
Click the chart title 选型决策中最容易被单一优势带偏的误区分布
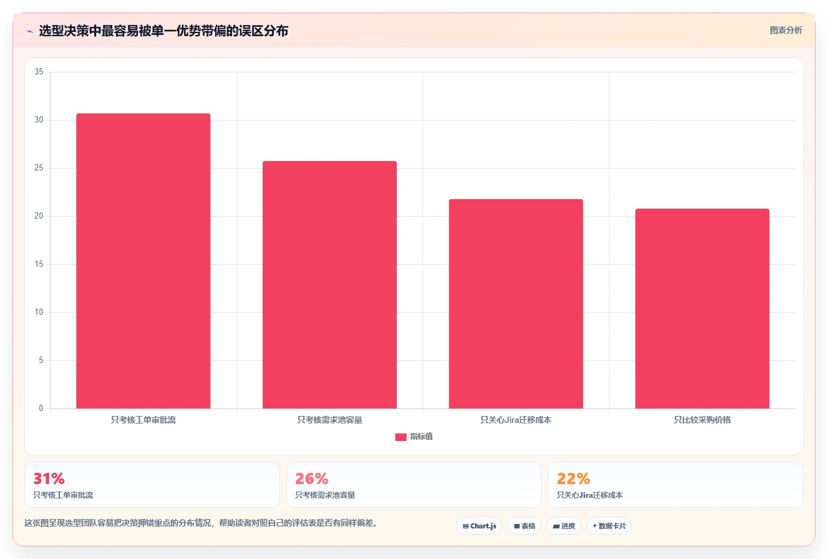click(163, 31)
